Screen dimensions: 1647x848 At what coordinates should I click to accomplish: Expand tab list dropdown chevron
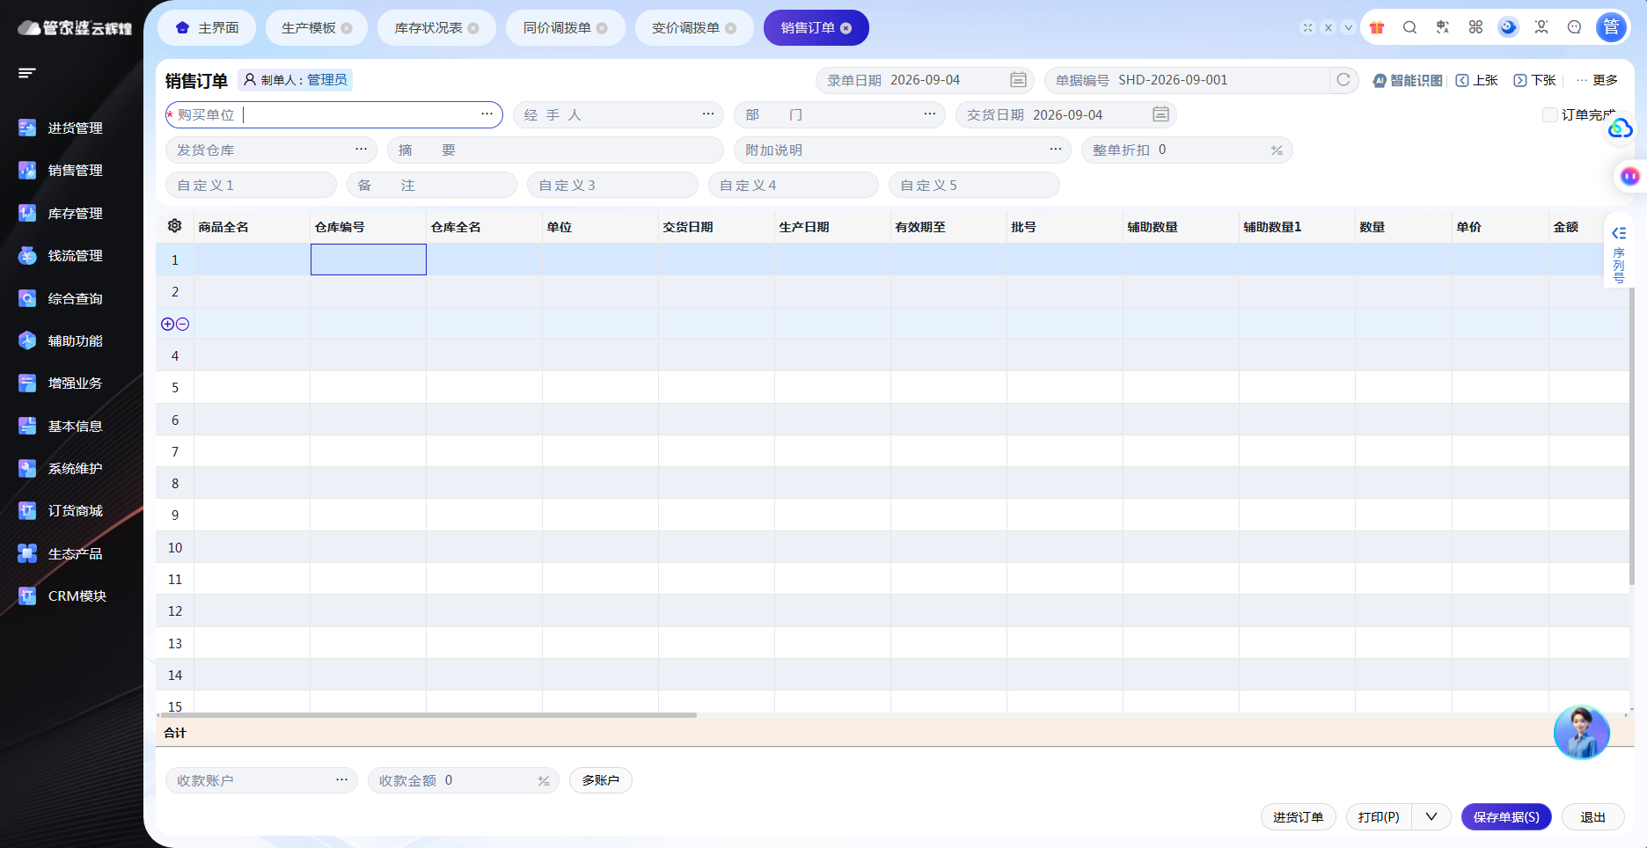[1348, 27]
